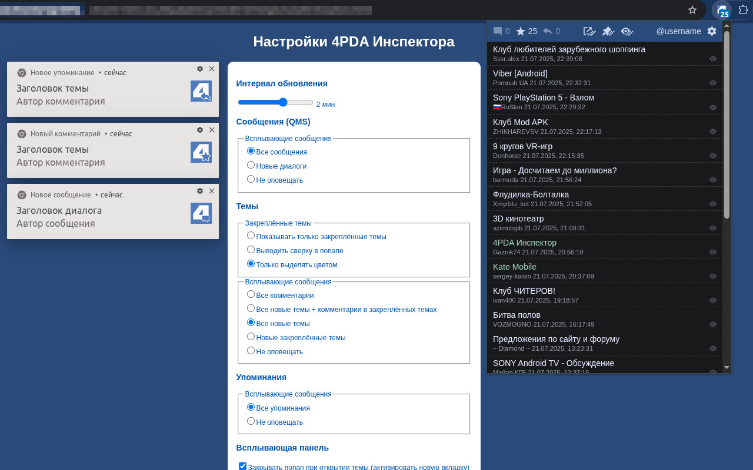Screen dimensions: 753x470
Task: Click the 4PDA Inspector extension icon showing badge 25
Action: click(722, 10)
